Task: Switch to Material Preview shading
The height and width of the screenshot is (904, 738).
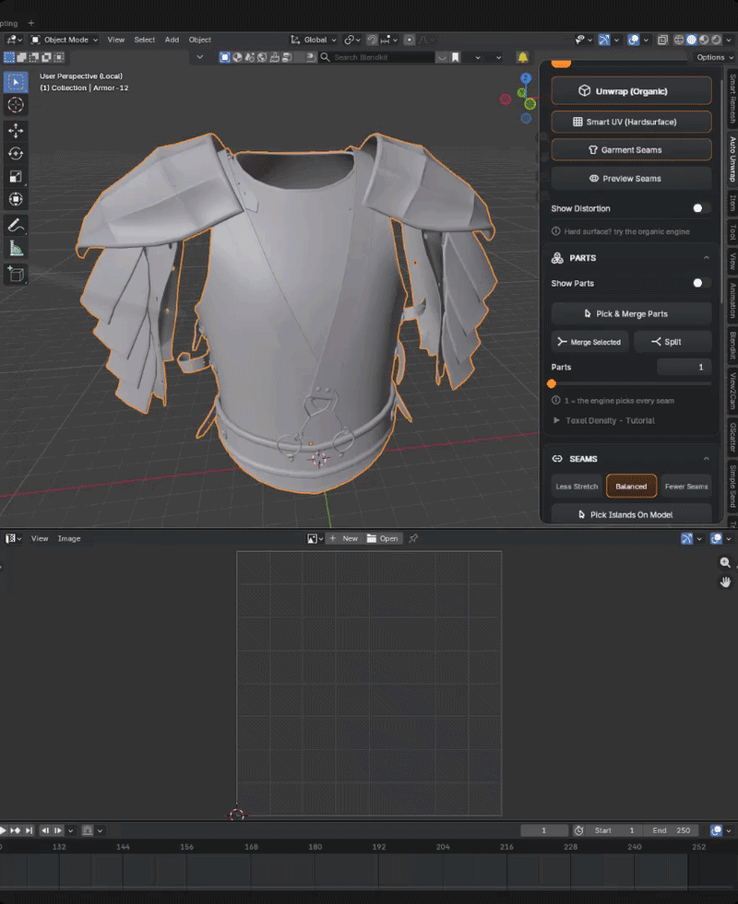Action: (x=704, y=40)
